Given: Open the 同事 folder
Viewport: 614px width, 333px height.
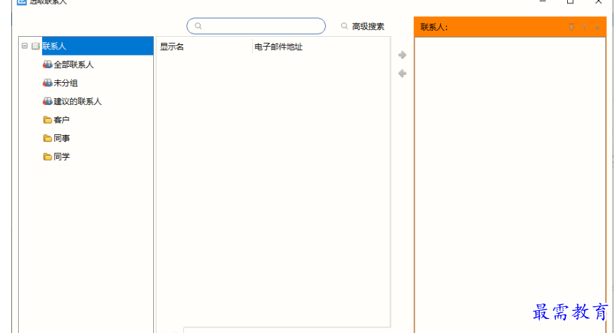Looking at the screenshot, I should (62, 138).
